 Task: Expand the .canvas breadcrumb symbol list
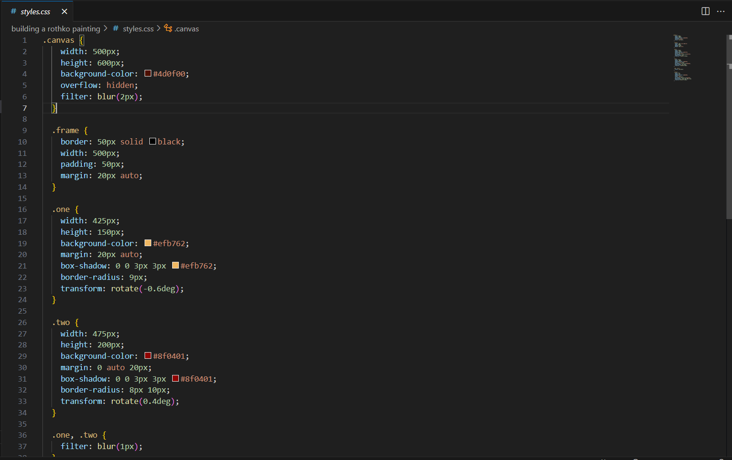186,29
